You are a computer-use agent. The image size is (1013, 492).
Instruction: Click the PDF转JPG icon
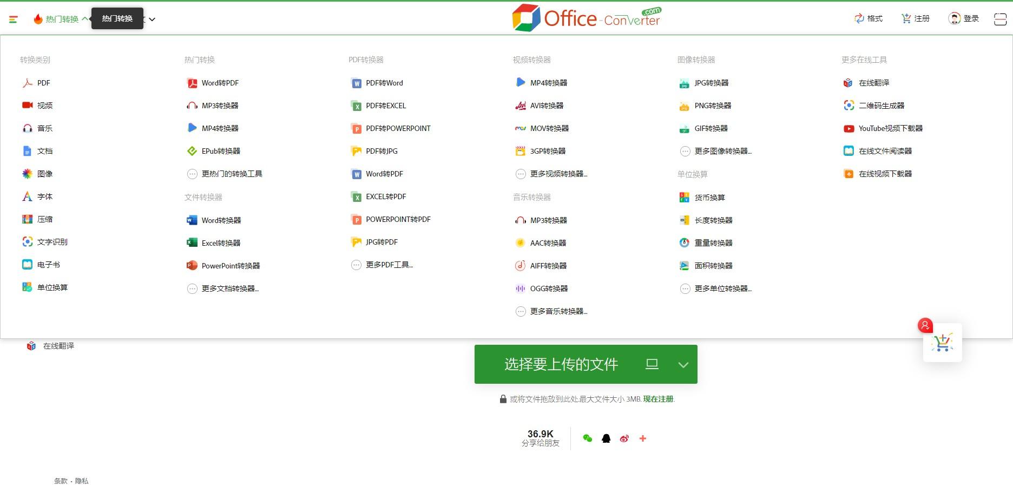coord(357,151)
